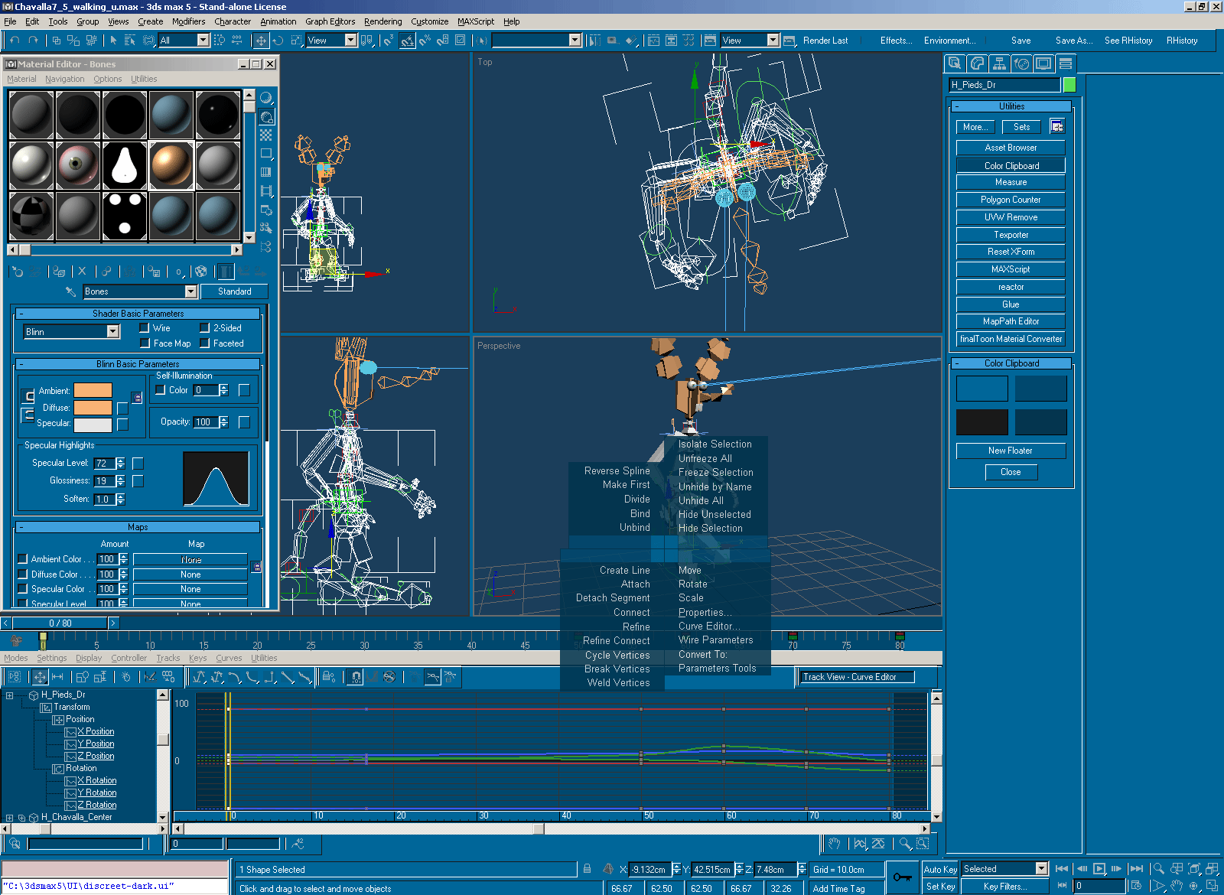Enable the Diffuse Color map checkbox

coord(22,574)
